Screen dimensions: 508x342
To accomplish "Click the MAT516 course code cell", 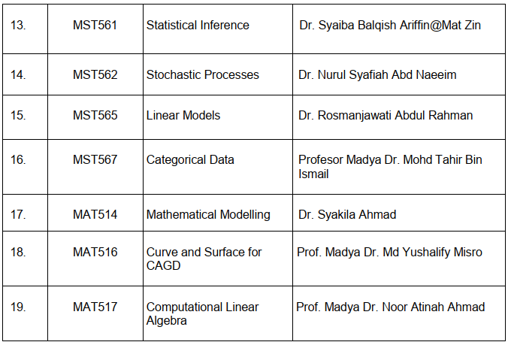I will (x=95, y=252).
